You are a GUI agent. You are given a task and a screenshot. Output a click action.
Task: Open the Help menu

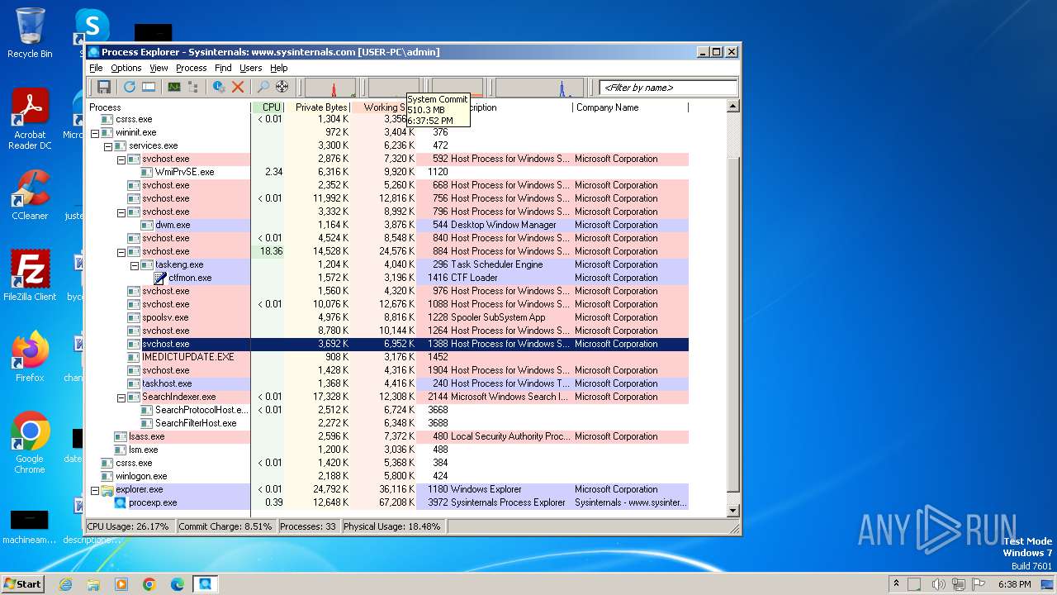coord(279,68)
